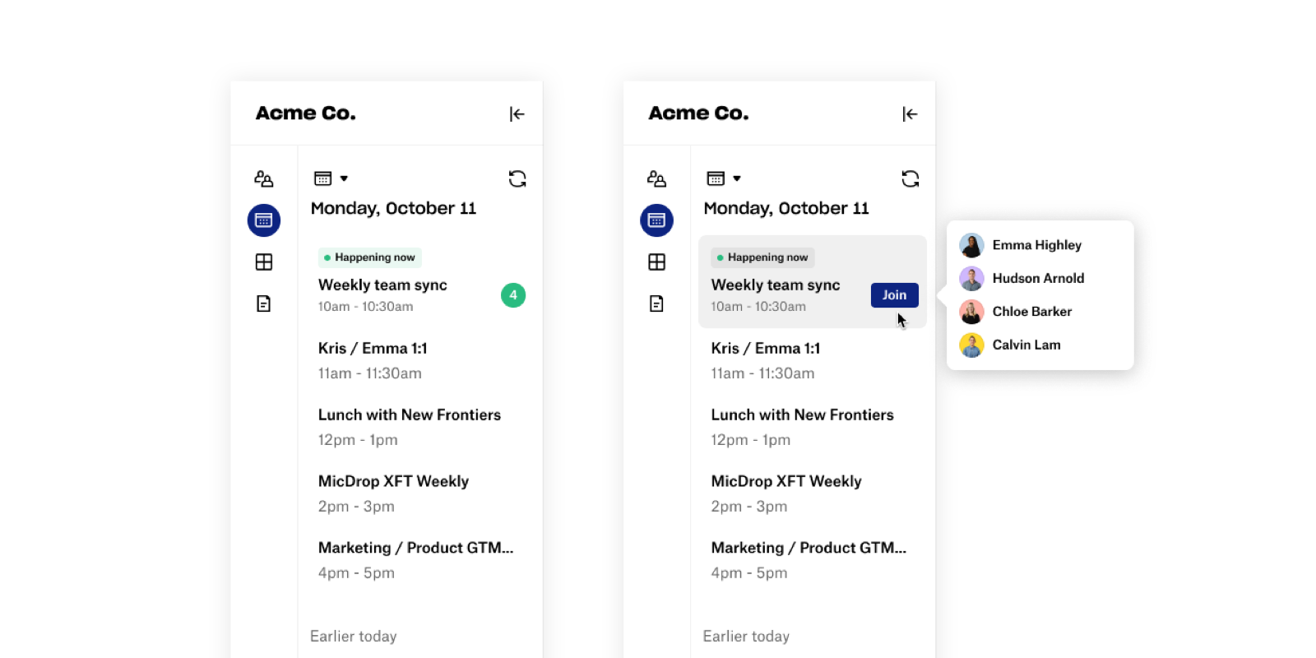1316x658 pixels.
Task: Open the people icon in left panel
Action: pyautogui.click(x=263, y=178)
